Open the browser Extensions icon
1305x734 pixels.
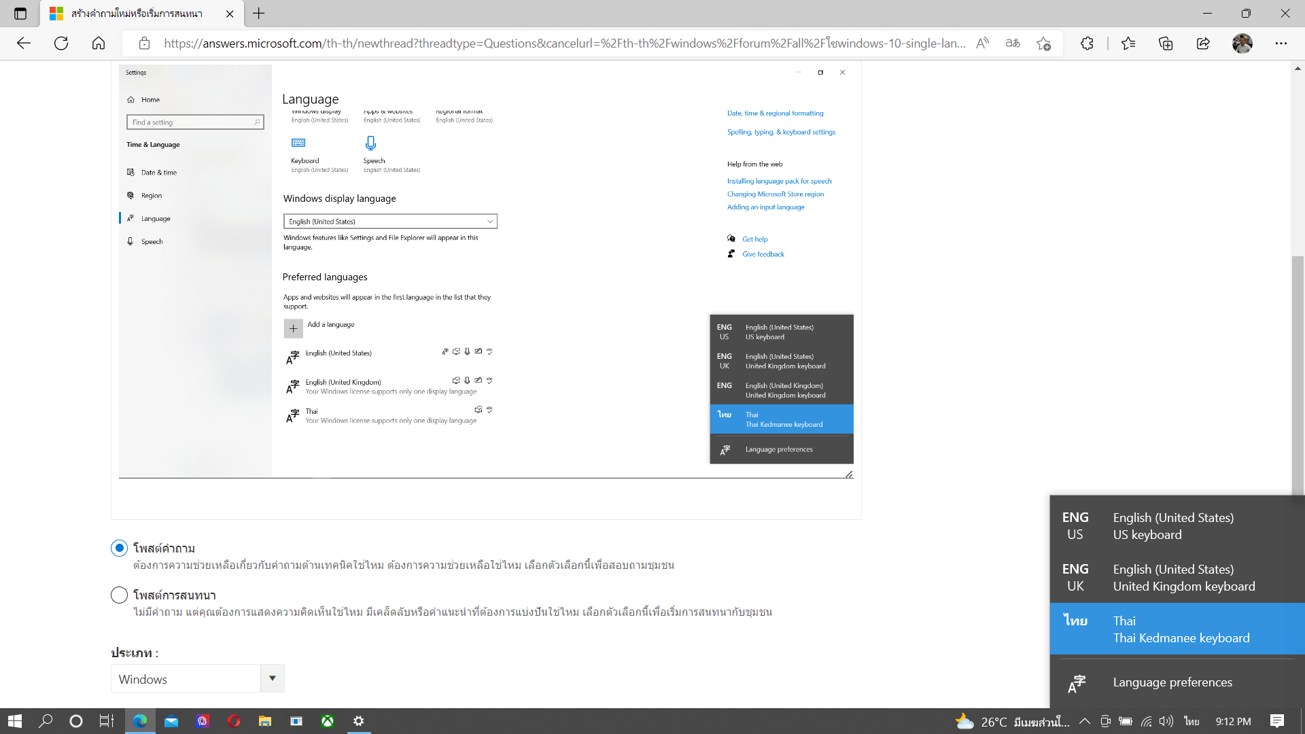point(1087,43)
